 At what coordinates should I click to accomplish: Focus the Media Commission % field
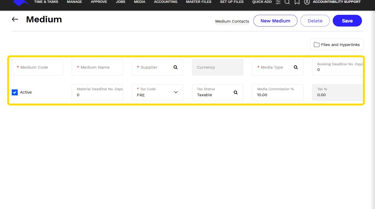point(278,92)
